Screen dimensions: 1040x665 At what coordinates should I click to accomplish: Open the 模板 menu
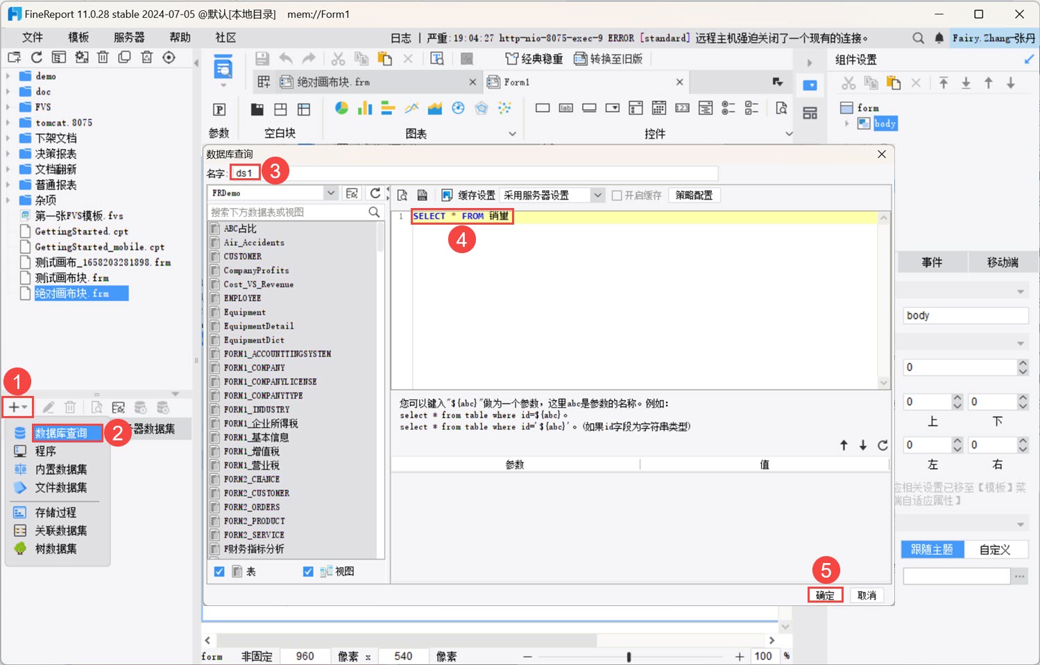tap(78, 37)
